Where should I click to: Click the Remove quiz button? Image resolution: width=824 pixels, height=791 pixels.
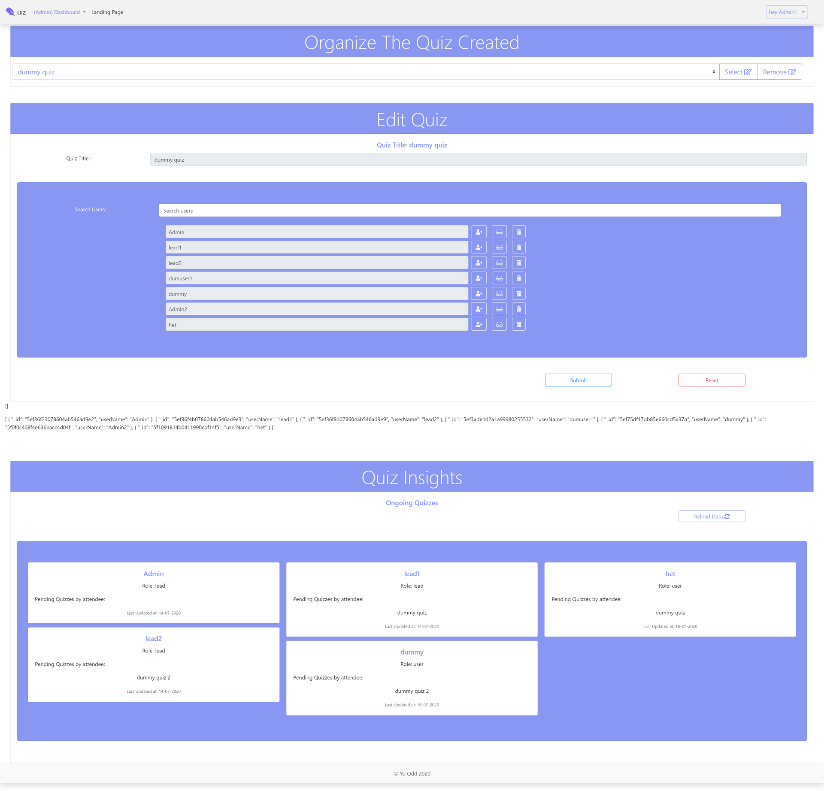(x=779, y=72)
